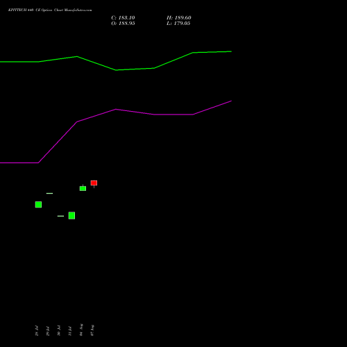347x347 pixels.
Task: Click the KPITTECH CE Options chart title
Action: click(x=50, y=10)
